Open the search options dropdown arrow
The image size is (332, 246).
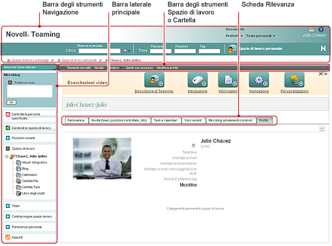tap(129, 51)
